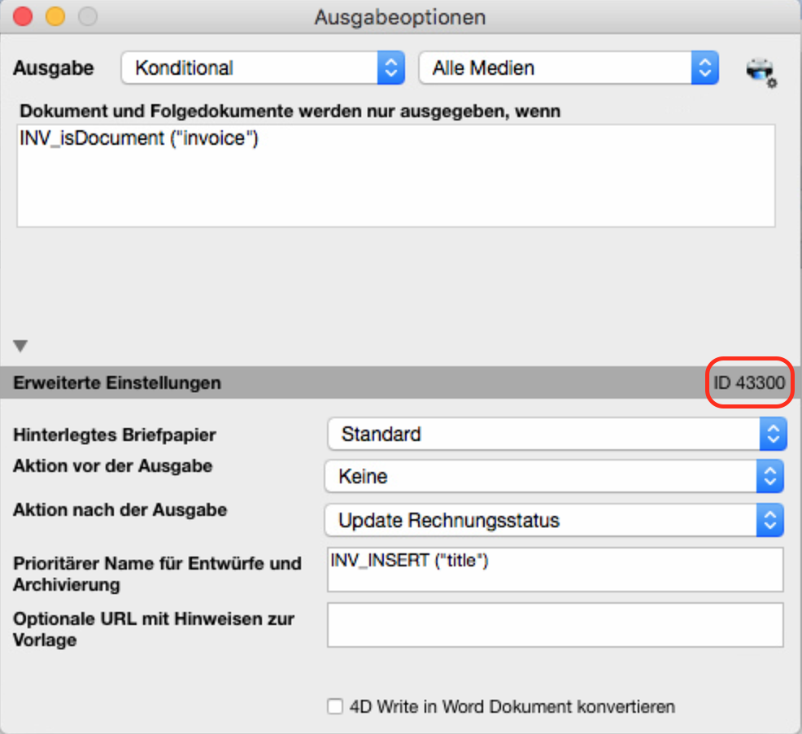The image size is (802, 734).
Task: Click the INV_isDocument condition text area
Action: (x=396, y=176)
